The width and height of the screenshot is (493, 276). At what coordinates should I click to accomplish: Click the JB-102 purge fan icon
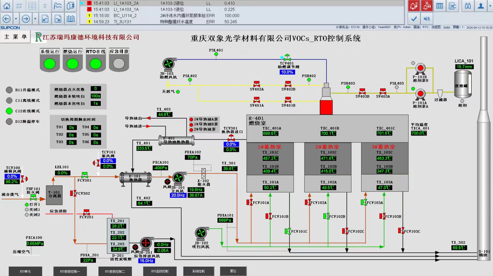(x=201, y=234)
